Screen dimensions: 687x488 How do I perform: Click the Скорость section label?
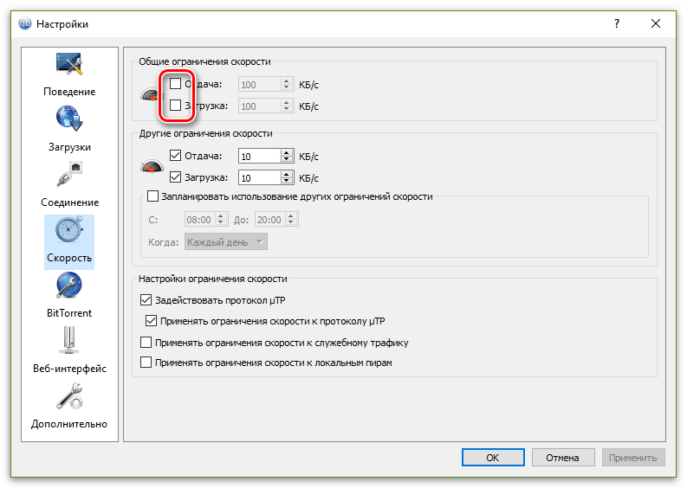click(69, 258)
